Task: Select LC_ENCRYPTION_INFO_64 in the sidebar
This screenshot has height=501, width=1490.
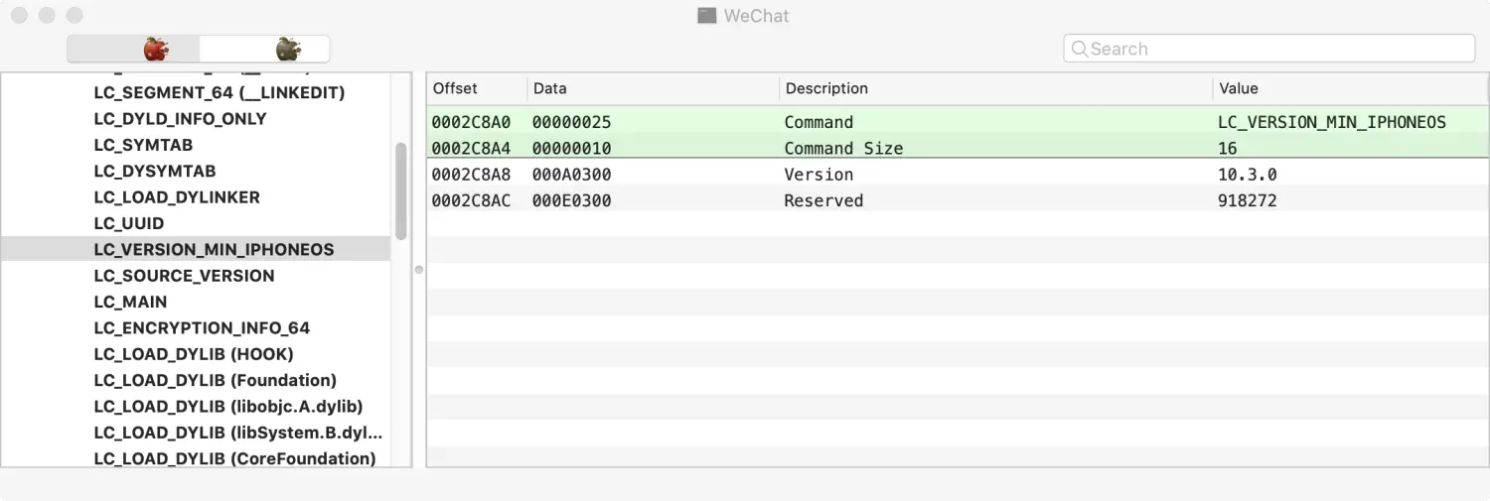Action: tap(202, 327)
